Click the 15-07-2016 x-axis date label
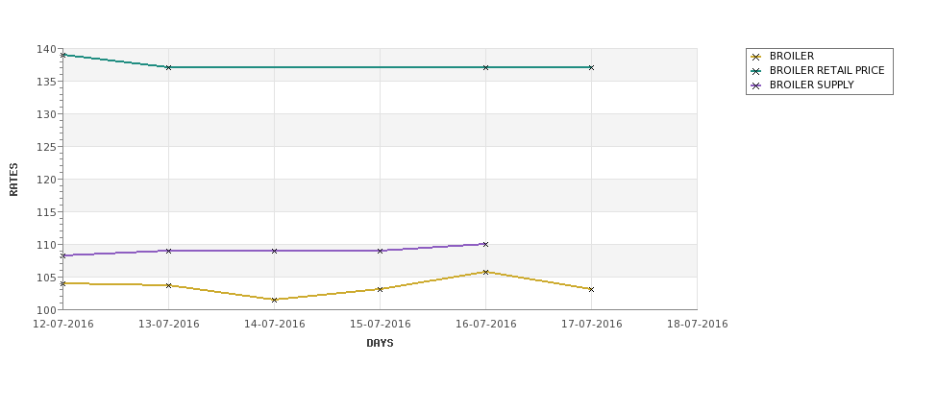Image resolution: width=937 pixels, height=412 pixels. pyautogui.click(x=380, y=325)
